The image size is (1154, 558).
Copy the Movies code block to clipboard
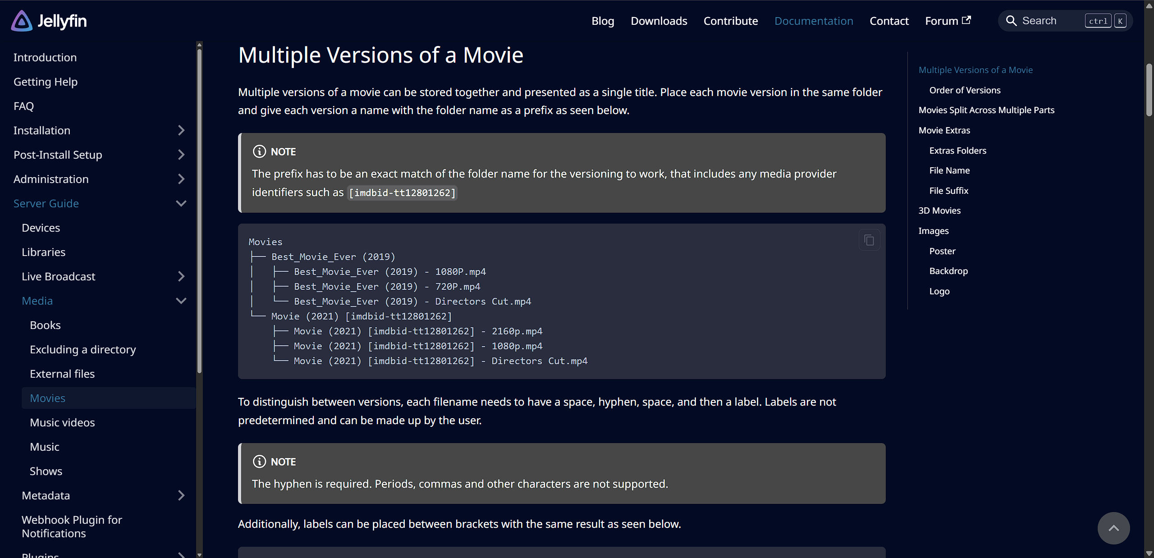(x=869, y=240)
